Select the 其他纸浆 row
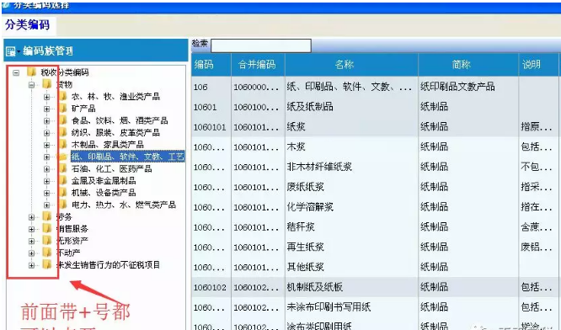 coord(376,267)
